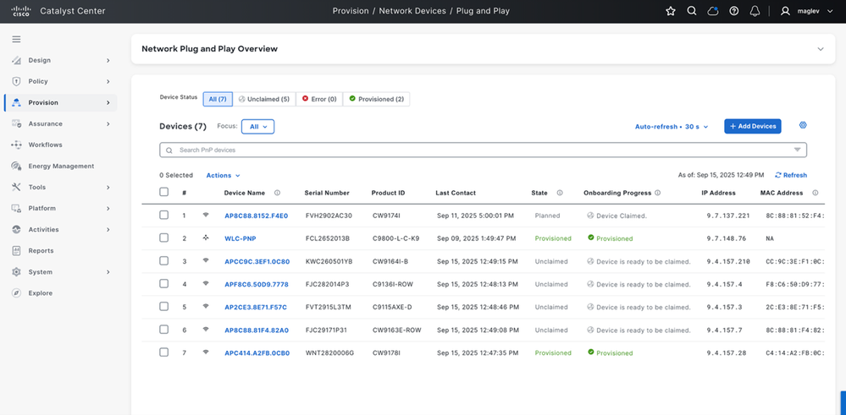Viewport: 846px width, 415px height.
Task: Open device link APC414.A2FB.0CB0
Action: 257,353
